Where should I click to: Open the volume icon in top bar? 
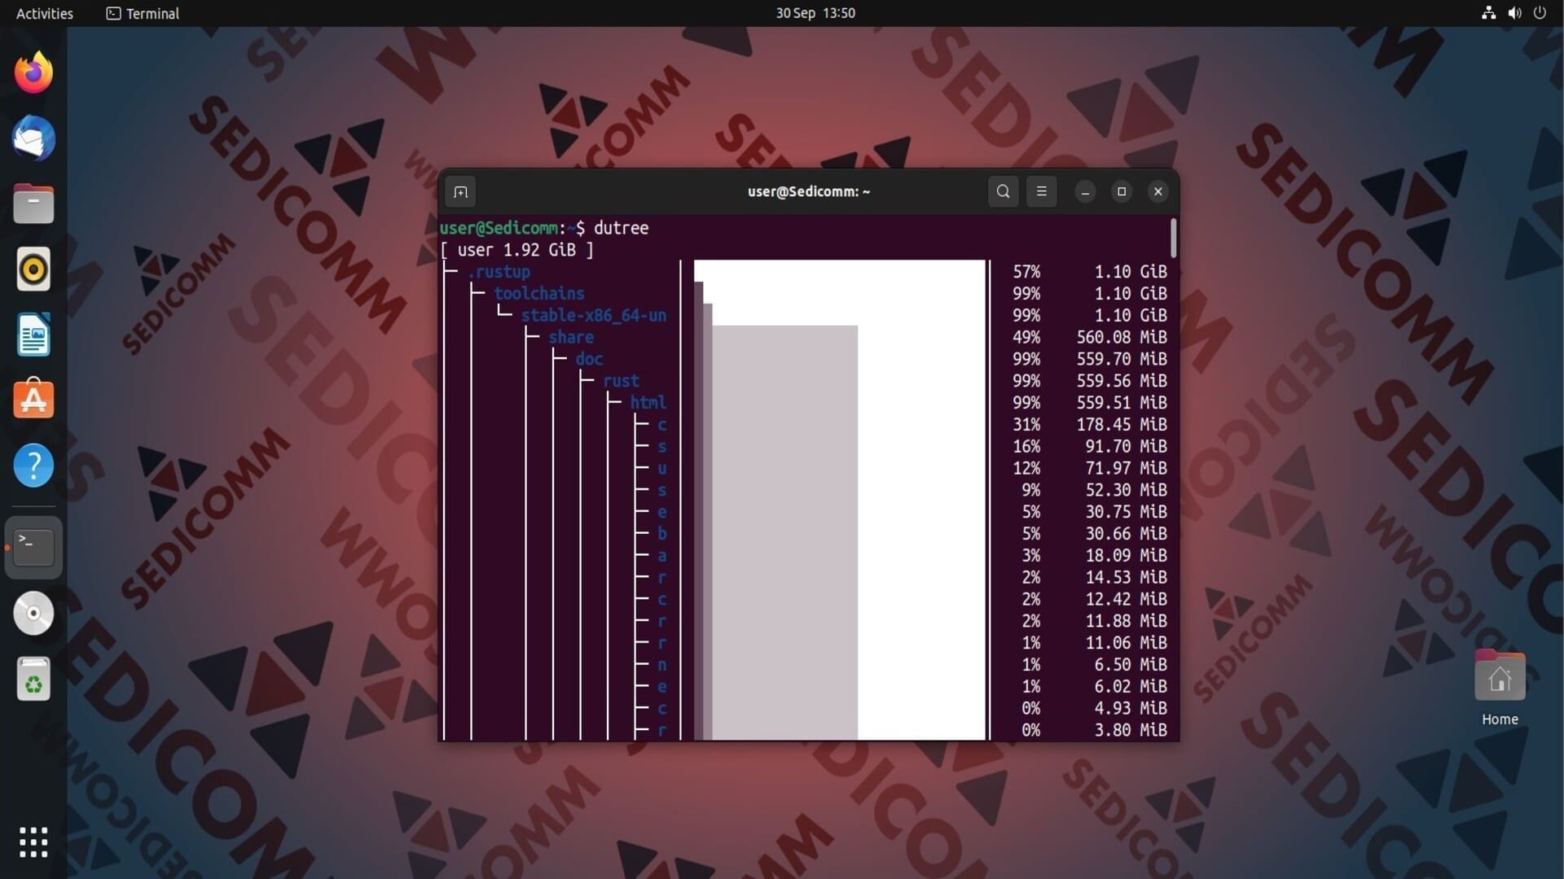click(1514, 13)
